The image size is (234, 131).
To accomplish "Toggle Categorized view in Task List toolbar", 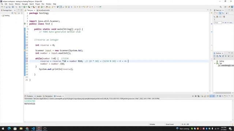I will [220, 13].
